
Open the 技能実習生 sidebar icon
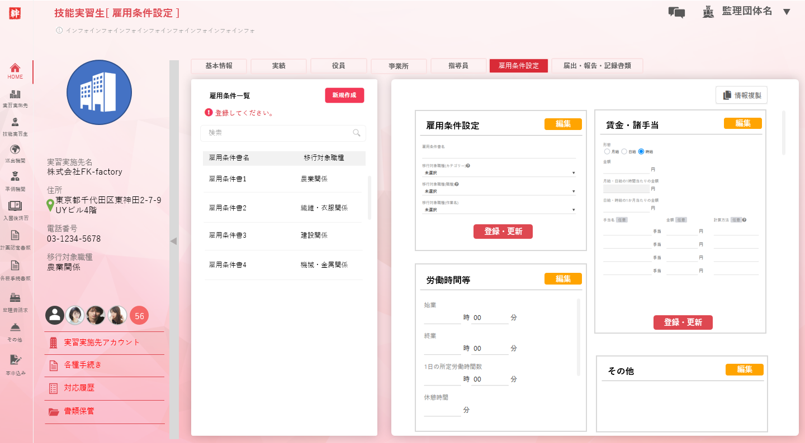tap(15, 123)
